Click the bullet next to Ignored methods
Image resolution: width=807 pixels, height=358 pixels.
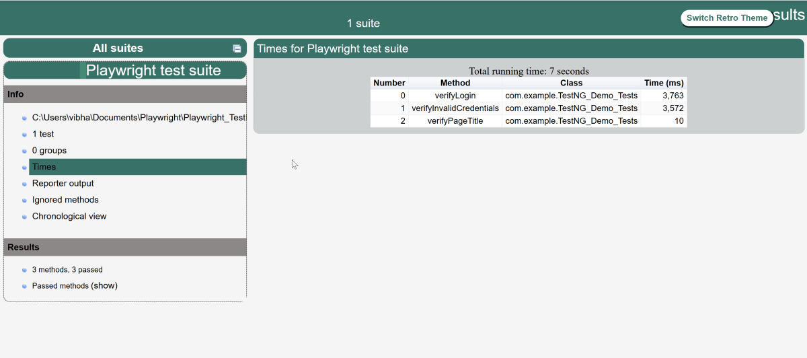pos(24,201)
